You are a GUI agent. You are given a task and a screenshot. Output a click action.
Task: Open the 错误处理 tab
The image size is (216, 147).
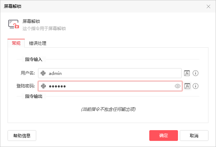(x=38, y=43)
